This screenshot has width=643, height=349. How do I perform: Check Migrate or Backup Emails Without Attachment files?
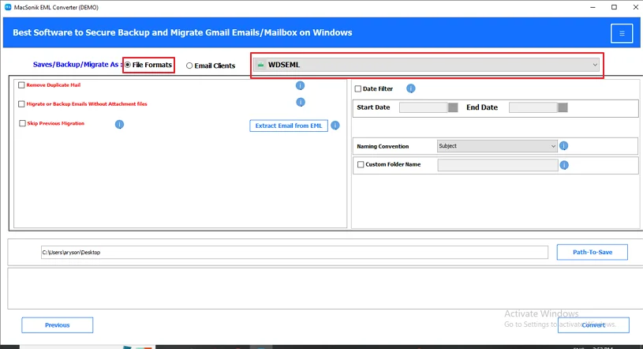click(x=21, y=104)
